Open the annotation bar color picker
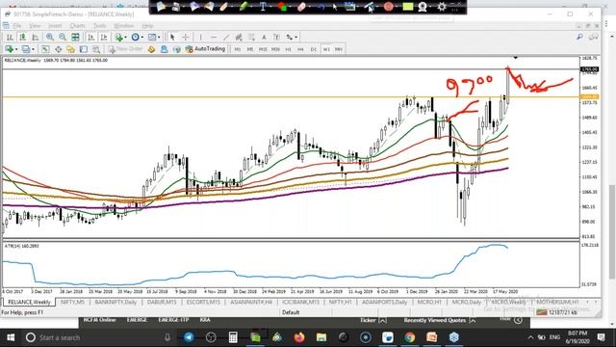This screenshot has height=347, width=616. tap(282, 7)
